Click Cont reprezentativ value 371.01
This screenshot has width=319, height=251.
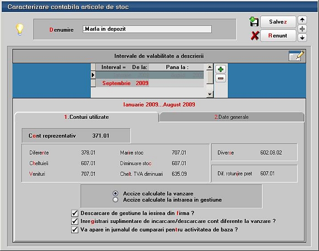pos(101,136)
